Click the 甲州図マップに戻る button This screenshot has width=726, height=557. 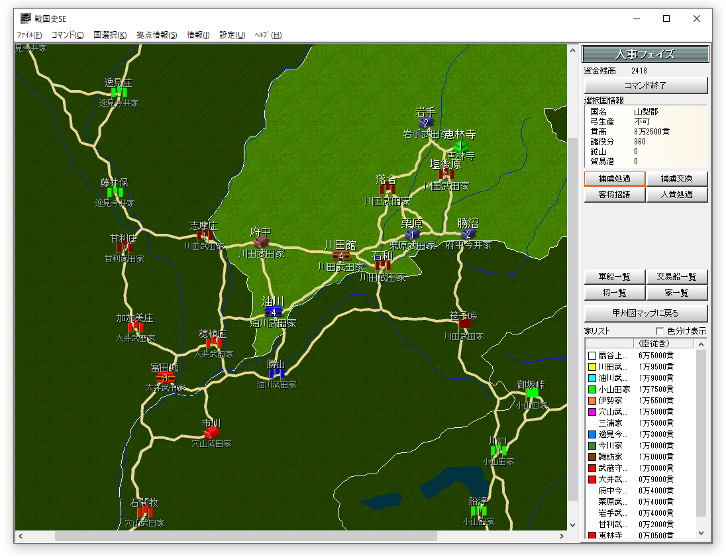coord(646,313)
